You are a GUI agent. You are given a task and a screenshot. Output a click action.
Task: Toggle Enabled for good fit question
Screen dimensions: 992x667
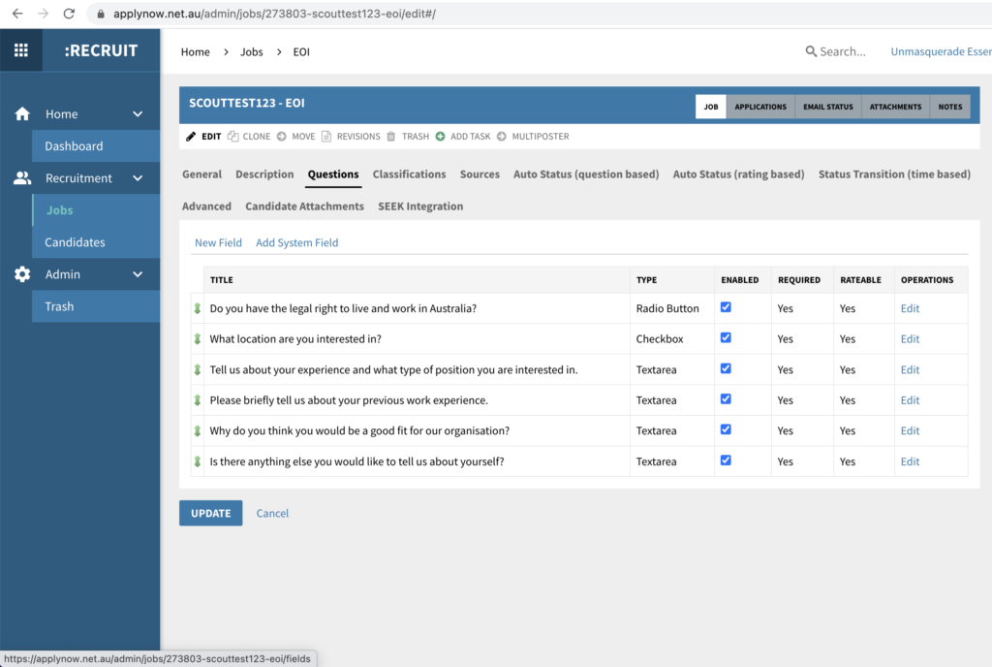point(726,429)
